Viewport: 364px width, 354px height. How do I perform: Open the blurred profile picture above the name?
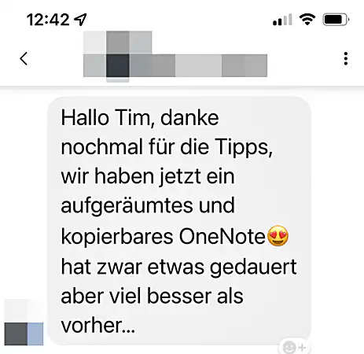click(118, 42)
